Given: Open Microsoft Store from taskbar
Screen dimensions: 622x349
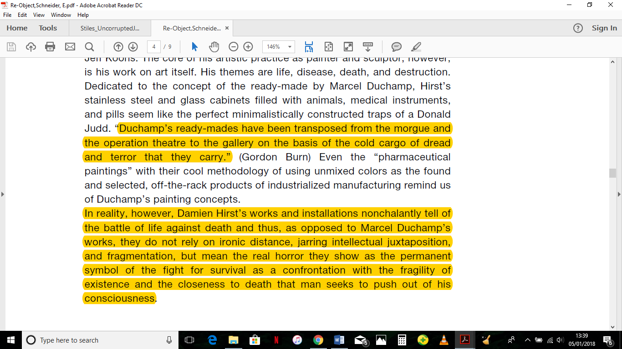Looking at the screenshot, I should coord(255,340).
